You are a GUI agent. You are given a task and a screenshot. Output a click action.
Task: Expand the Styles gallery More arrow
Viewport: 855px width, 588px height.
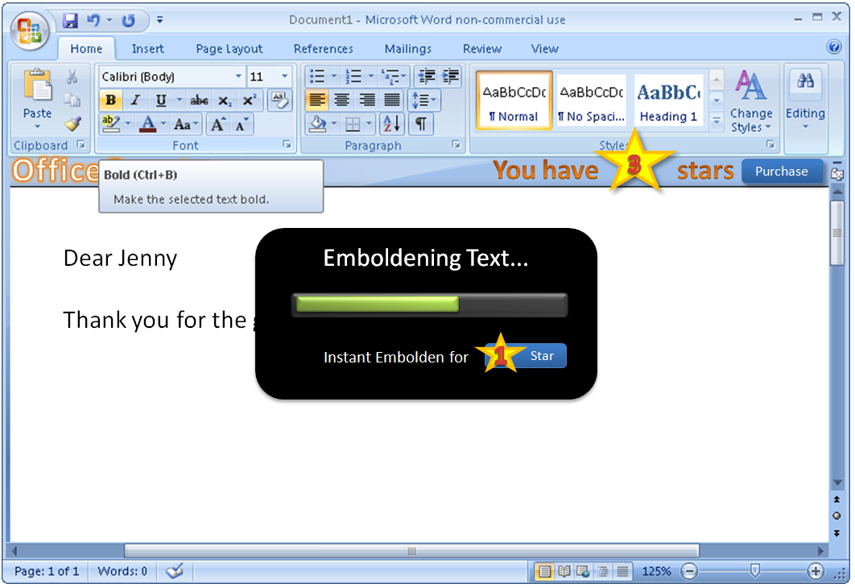point(717,122)
